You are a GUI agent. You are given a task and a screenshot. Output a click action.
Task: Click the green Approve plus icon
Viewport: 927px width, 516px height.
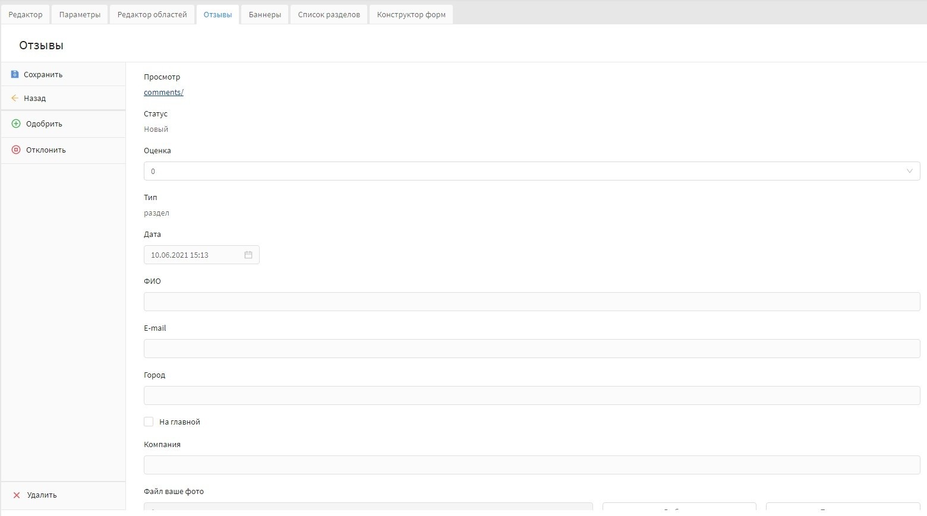(x=16, y=124)
